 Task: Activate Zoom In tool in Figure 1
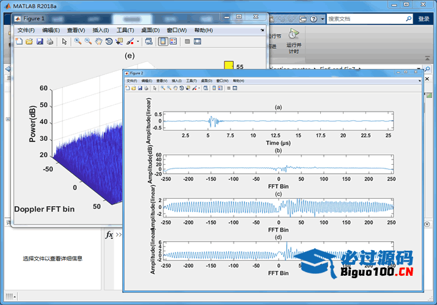[78, 41]
